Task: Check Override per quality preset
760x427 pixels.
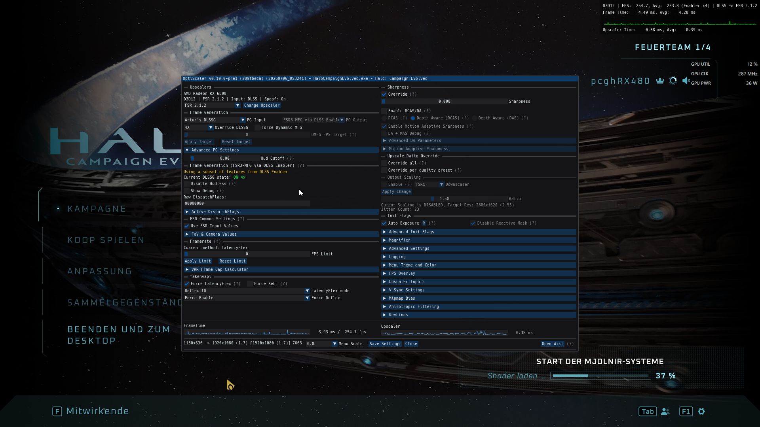Action: [x=384, y=170]
